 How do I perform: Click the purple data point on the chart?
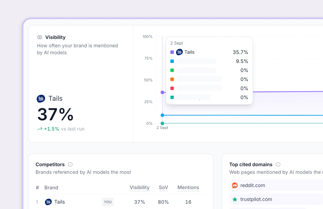[162, 92]
